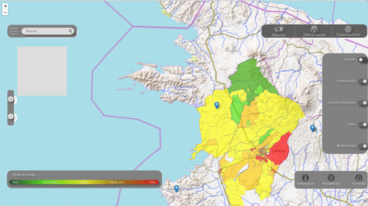The height and width of the screenshot is (206, 368).
Task: Click the map zoom in plus button
Action: [5, 6]
